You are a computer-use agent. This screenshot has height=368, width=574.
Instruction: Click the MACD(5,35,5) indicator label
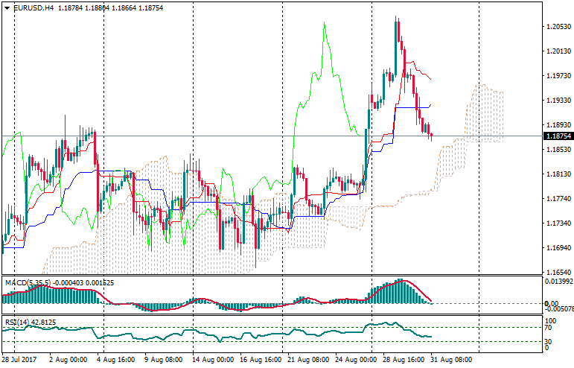pos(27,283)
